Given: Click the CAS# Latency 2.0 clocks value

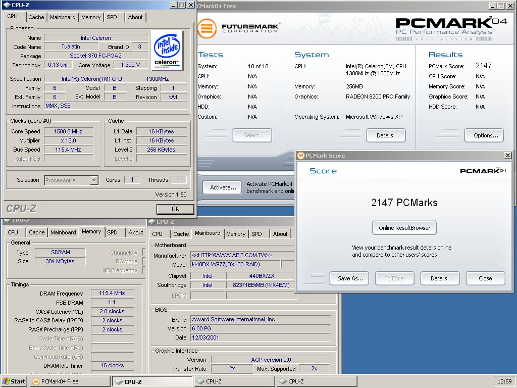Looking at the screenshot, I should [112, 311].
